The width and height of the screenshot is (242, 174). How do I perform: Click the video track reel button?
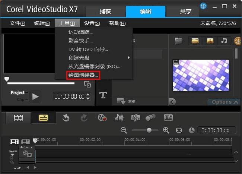pyautogui.click(x=27, y=154)
